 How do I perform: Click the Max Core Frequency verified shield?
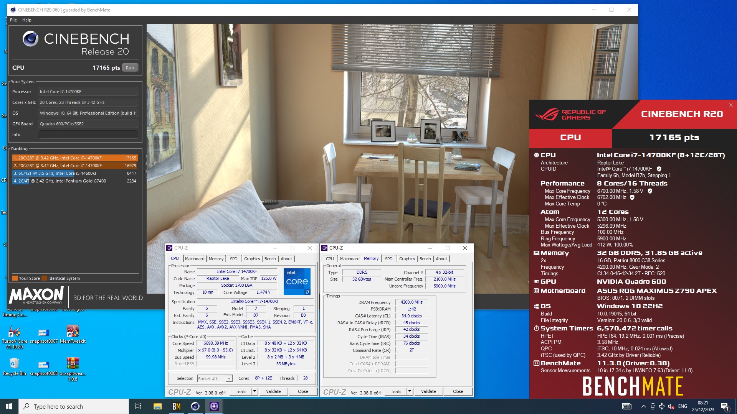click(650, 191)
